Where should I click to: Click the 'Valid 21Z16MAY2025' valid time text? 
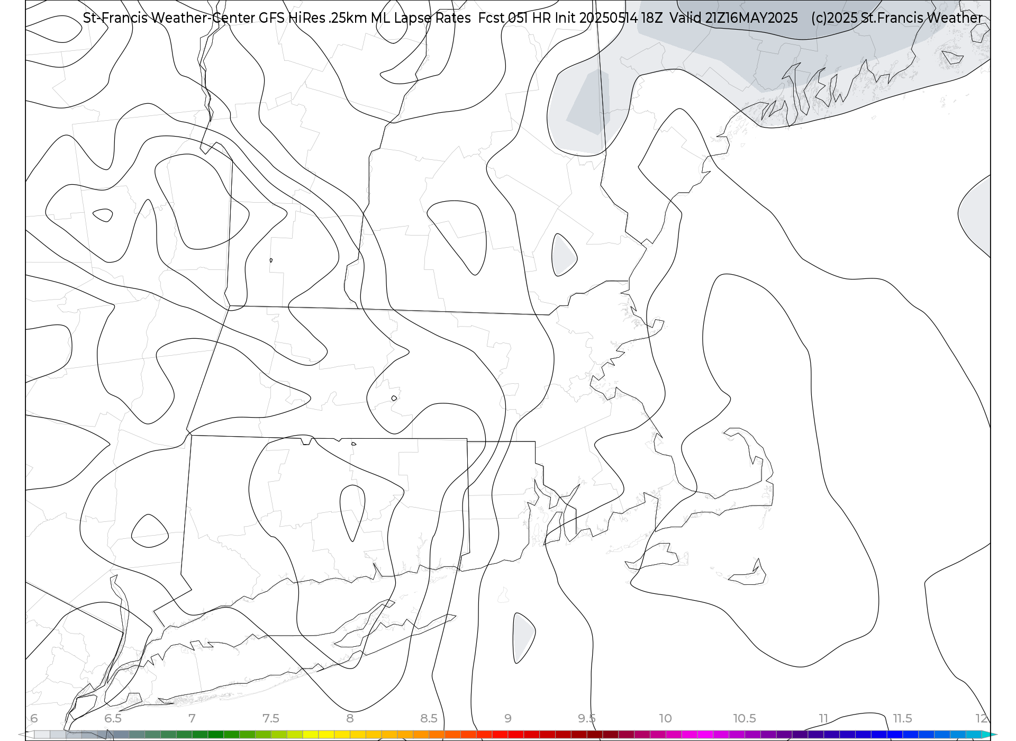point(733,18)
